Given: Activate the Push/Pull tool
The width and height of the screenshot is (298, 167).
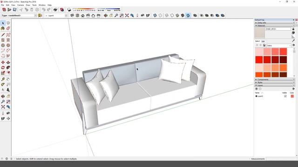Looking at the screenshot, I should coord(8,62).
